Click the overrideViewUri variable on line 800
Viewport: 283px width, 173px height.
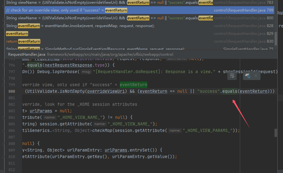point(106,91)
